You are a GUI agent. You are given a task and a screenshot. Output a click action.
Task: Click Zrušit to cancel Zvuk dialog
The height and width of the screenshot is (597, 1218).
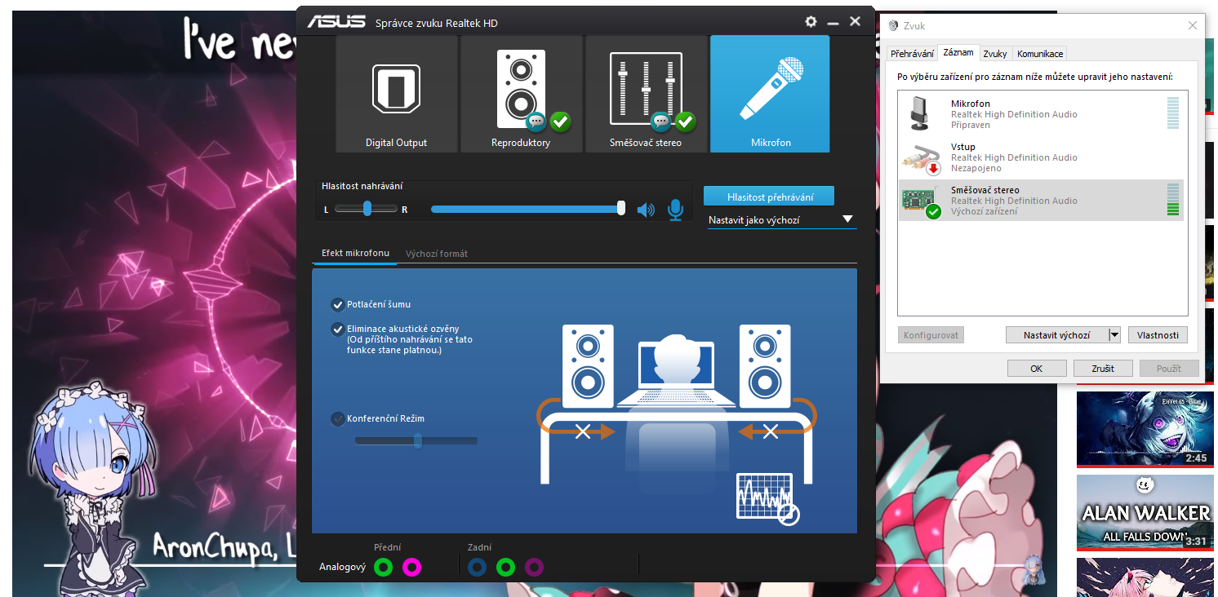[1103, 369]
